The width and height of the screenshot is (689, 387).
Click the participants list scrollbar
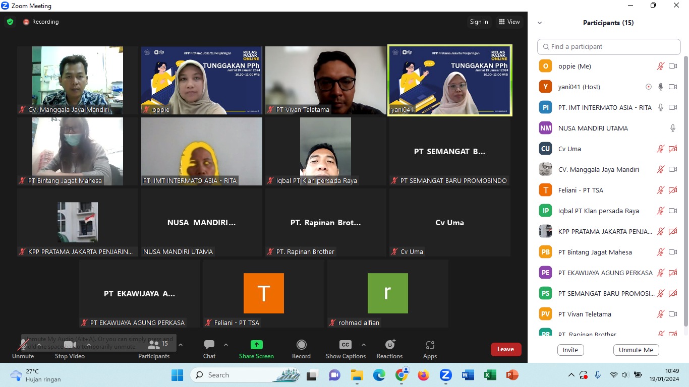coord(685,191)
